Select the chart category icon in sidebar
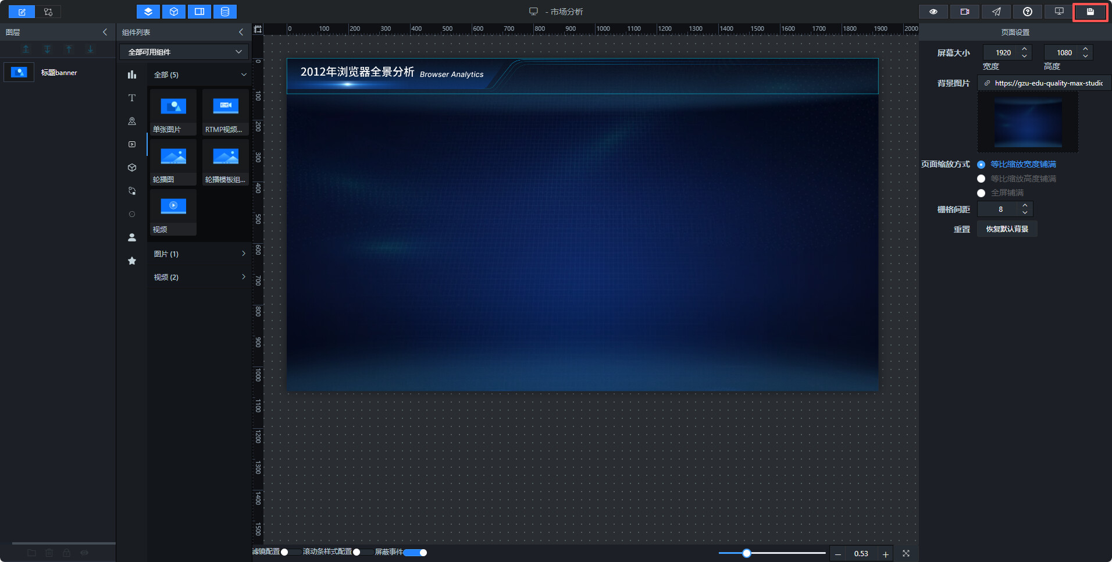The height and width of the screenshot is (562, 1112). click(132, 74)
